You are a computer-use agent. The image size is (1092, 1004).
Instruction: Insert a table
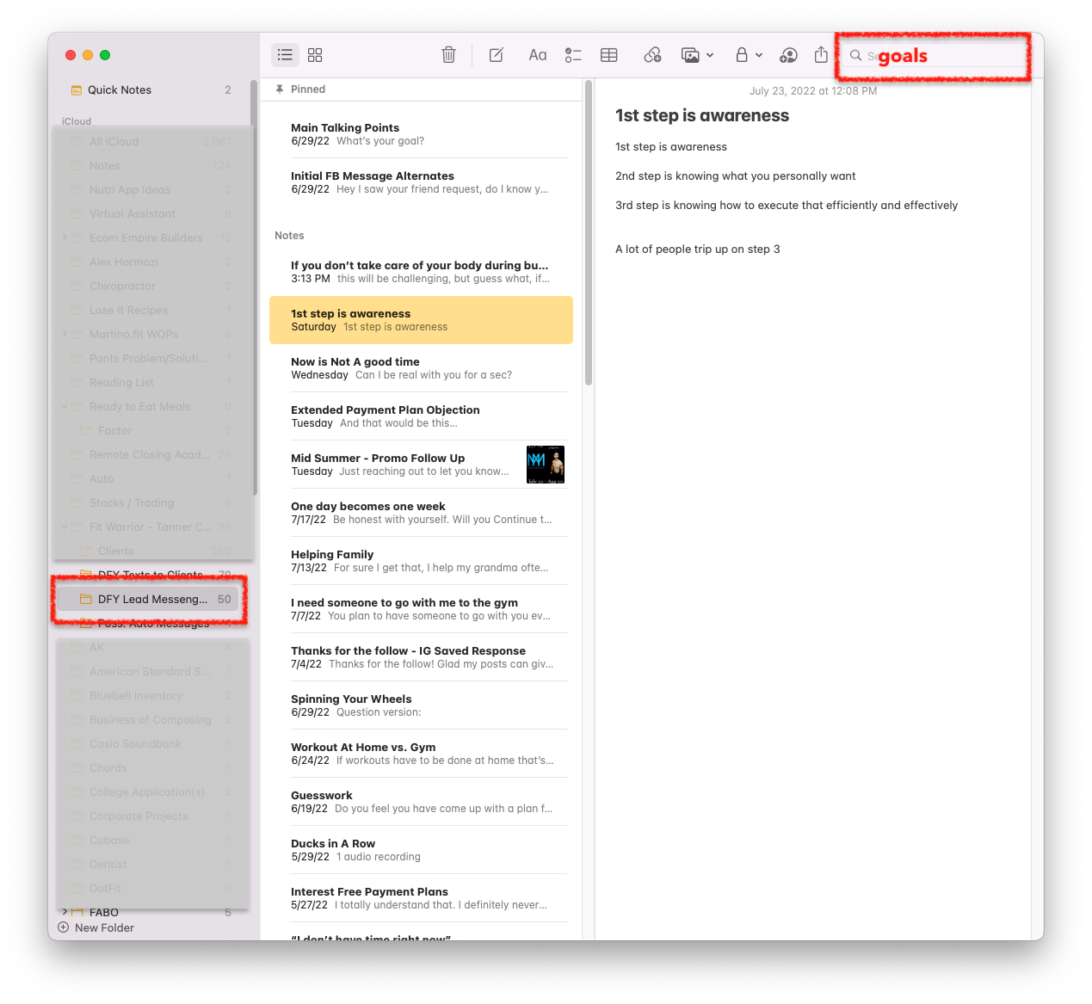point(609,55)
